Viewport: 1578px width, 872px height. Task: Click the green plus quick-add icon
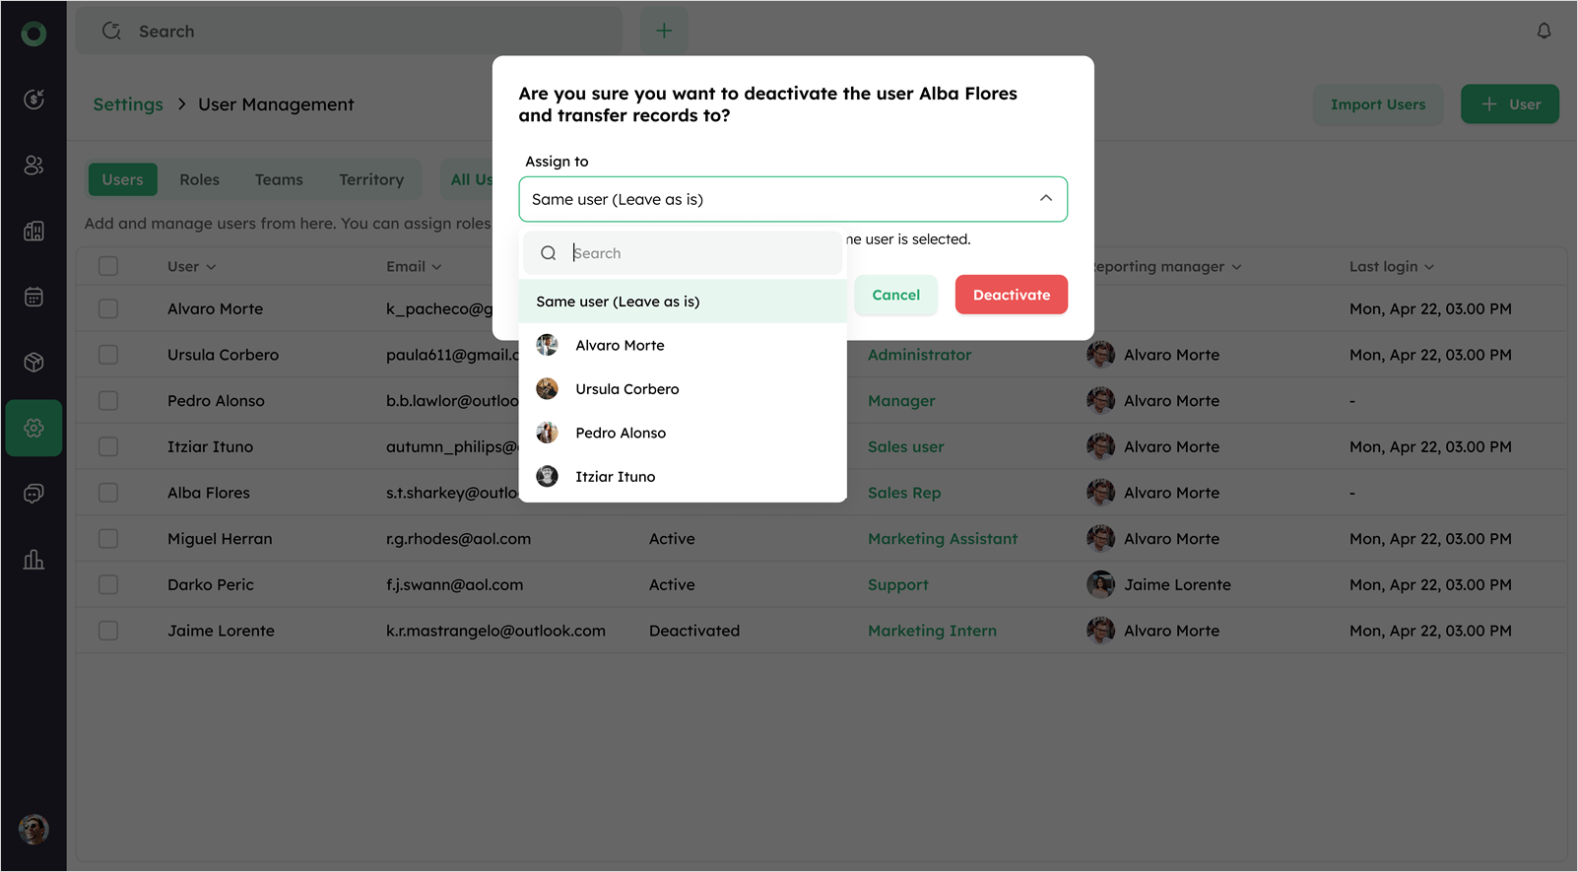pyautogui.click(x=664, y=31)
